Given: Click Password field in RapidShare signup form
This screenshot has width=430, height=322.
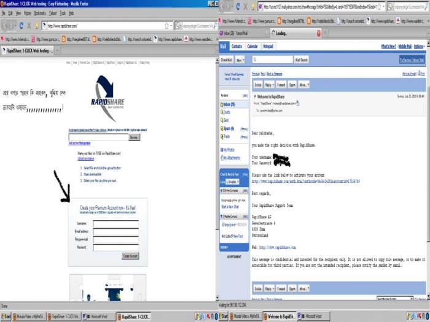Looking at the screenshot, I should 115,248.
